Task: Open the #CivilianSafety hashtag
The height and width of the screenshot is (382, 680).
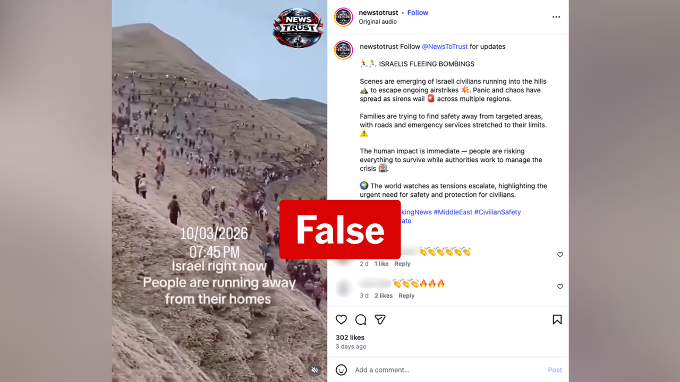Action: click(497, 212)
